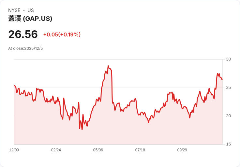
Task: Click the +0.05(+0.19%) price change
Action: point(62,35)
